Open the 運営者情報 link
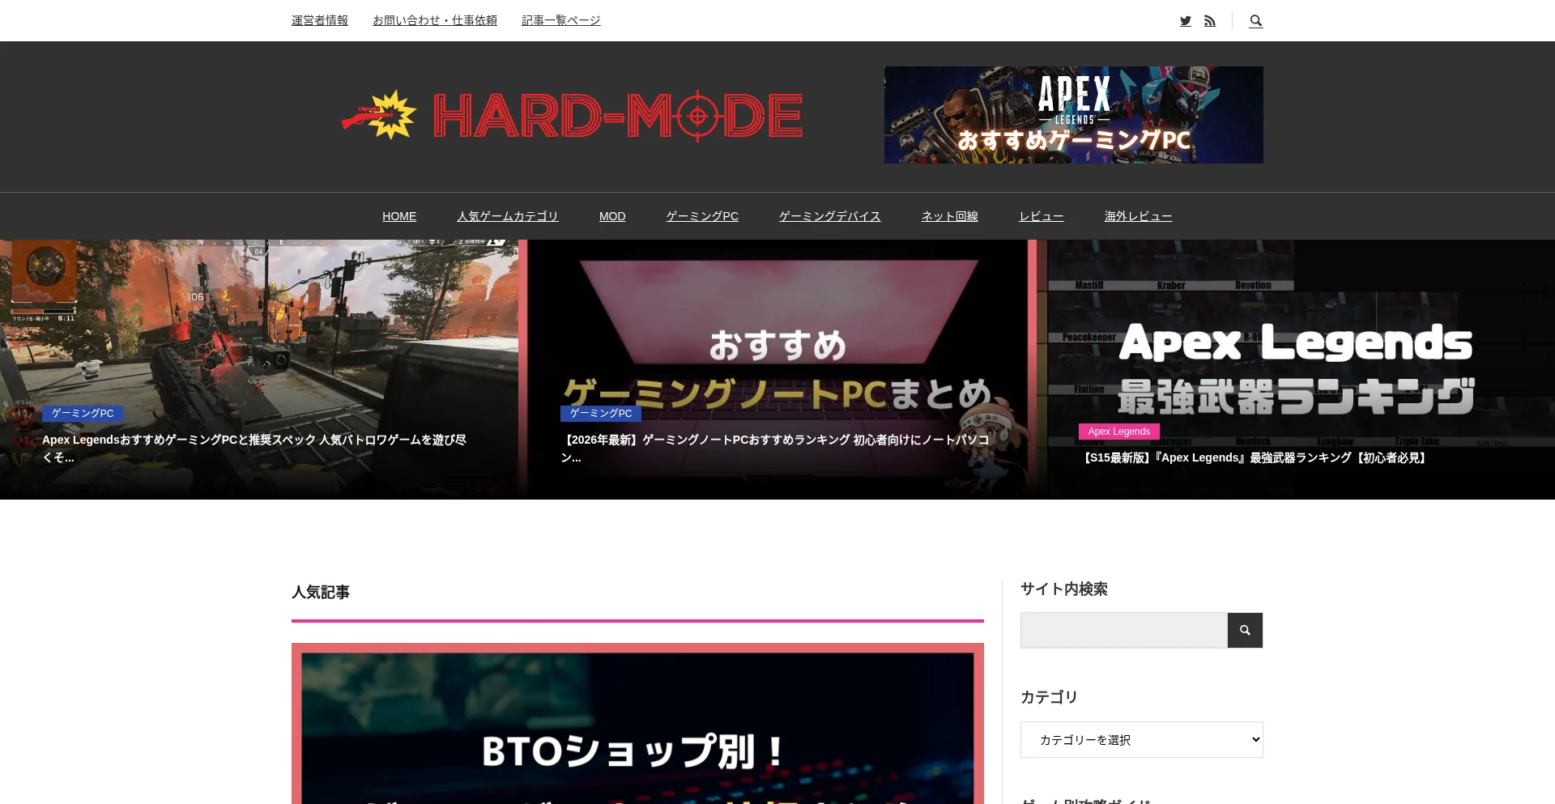The image size is (1555, 804). click(320, 20)
